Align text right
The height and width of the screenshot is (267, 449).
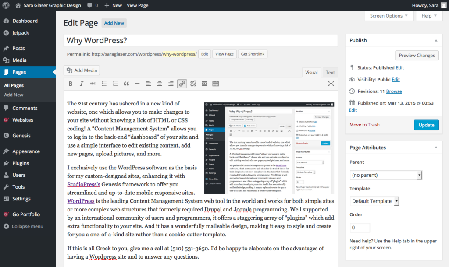tap(171, 84)
